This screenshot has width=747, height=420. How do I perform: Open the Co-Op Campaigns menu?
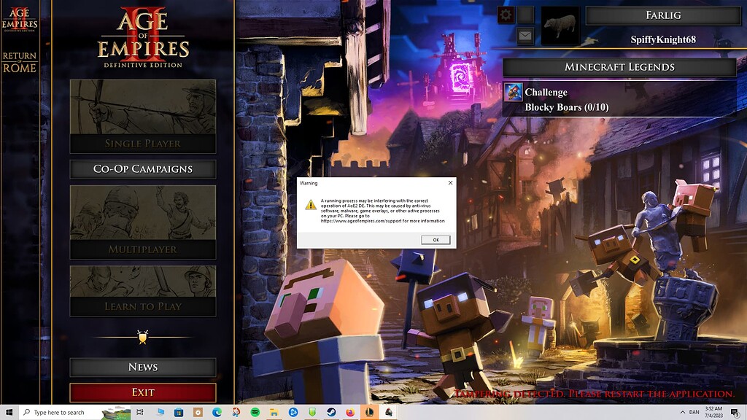pos(143,169)
